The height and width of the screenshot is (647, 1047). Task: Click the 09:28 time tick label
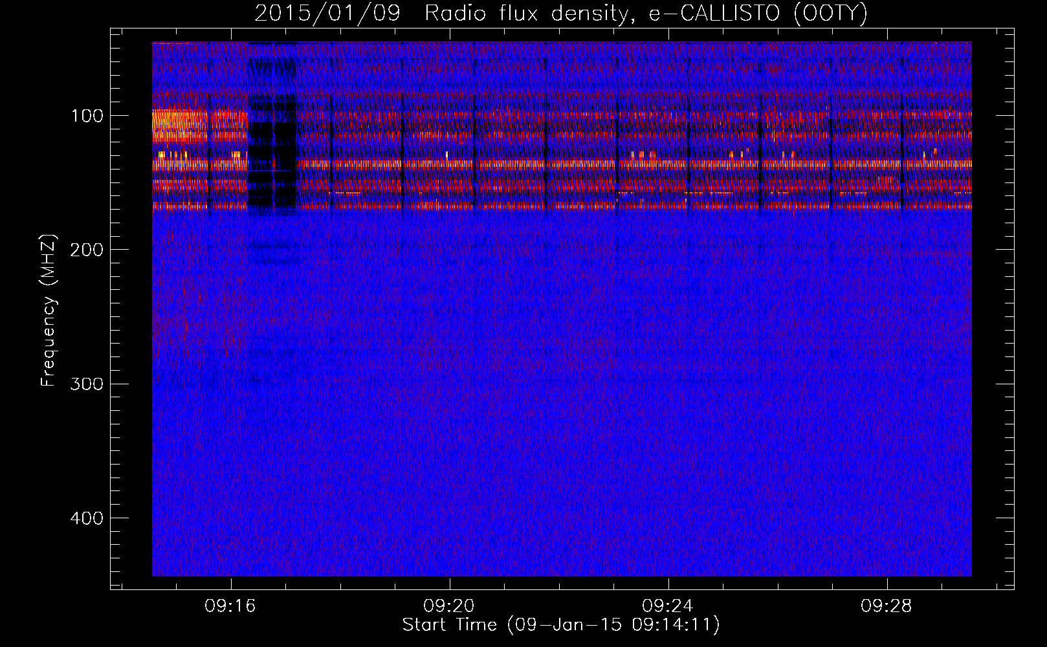point(887,606)
